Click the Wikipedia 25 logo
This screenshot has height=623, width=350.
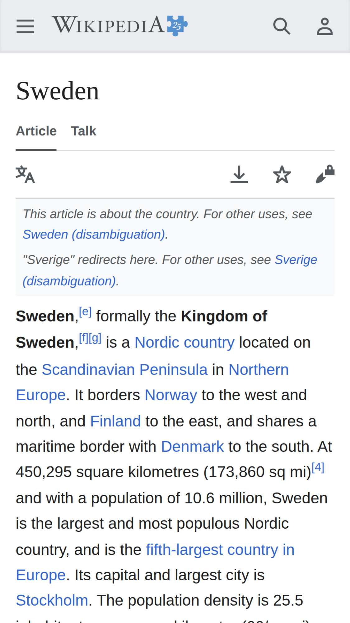coord(120,25)
